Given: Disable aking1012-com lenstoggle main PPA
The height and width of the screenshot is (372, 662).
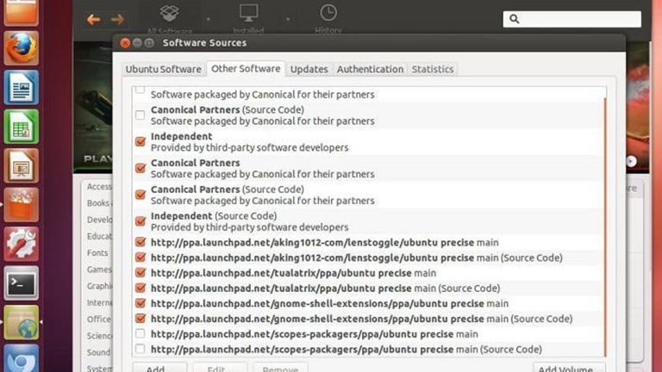Looking at the screenshot, I should 141,242.
